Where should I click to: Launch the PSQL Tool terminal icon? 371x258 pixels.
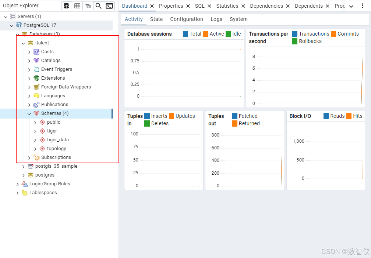(109, 6)
